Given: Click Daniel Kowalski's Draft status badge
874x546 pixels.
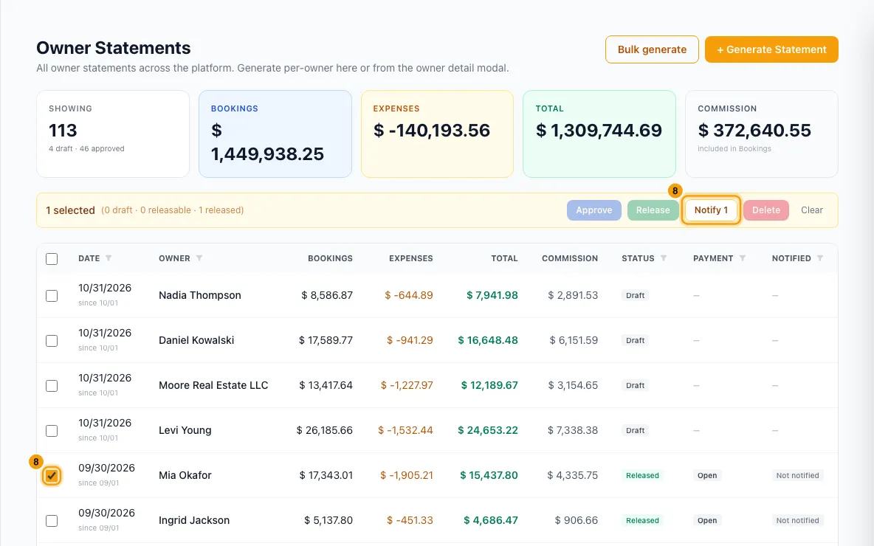Looking at the screenshot, I should tap(635, 340).
